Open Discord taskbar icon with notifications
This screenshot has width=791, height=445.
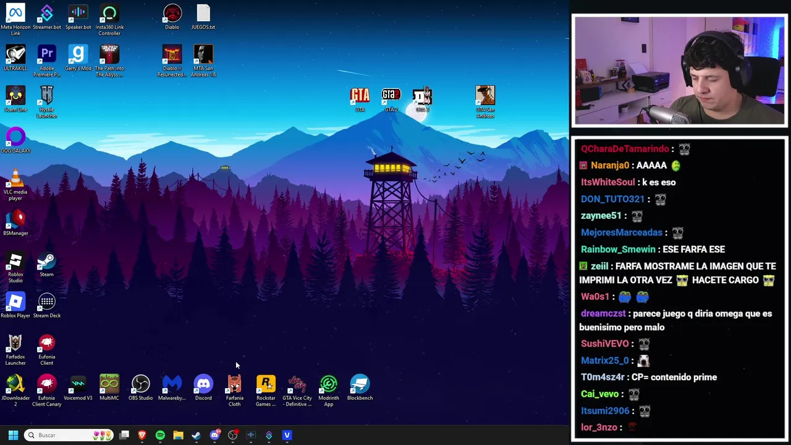point(214,435)
